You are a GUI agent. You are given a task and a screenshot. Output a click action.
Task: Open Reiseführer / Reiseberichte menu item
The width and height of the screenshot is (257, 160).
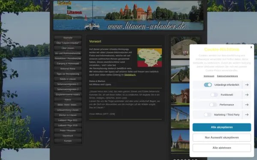(x=68, y=58)
